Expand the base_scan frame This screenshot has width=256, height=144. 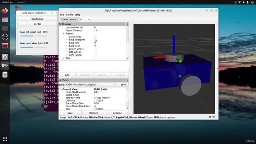(x=67, y=46)
